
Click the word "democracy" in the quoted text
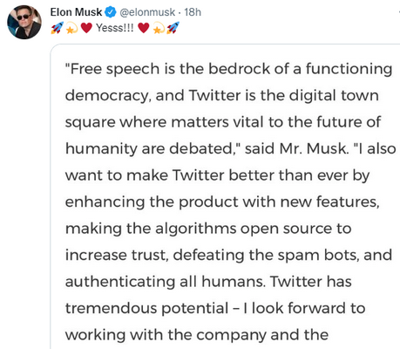pyautogui.click(x=108, y=96)
